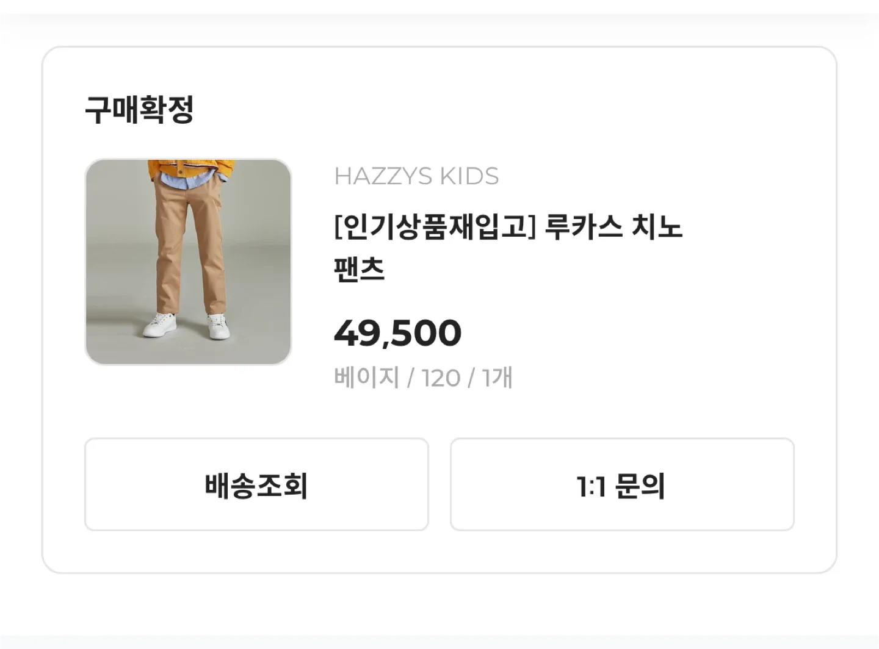Click the word 팬츠 on title's second line
The height and width of the screenshot is (649, 879).
pos(360,269)
